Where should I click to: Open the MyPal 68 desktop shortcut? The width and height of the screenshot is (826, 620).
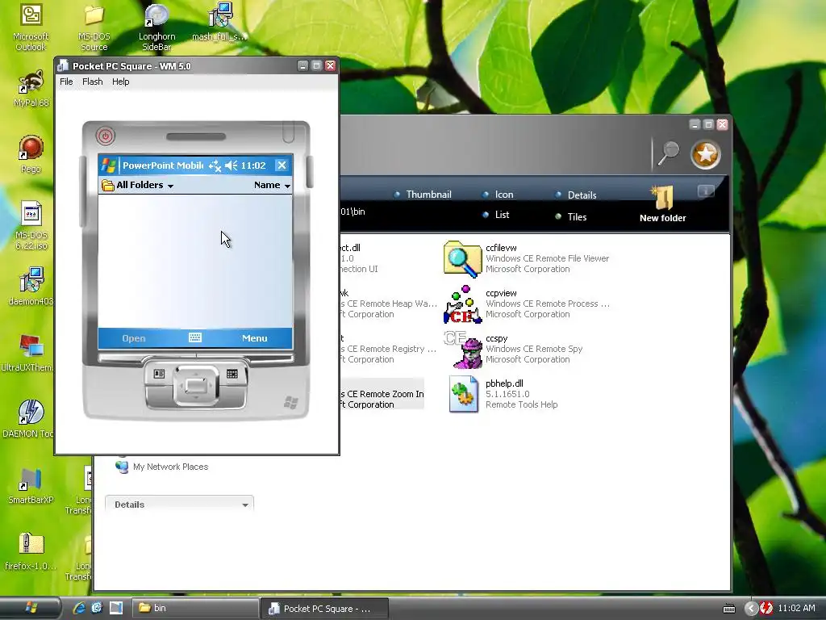(31, 88)
